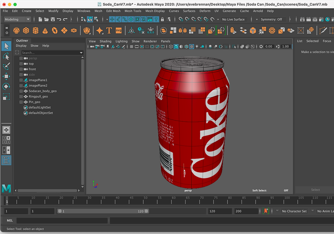The image size is (334, 234).
Task: Create a polygon disc from the shelf
Action: click(74, 30)
